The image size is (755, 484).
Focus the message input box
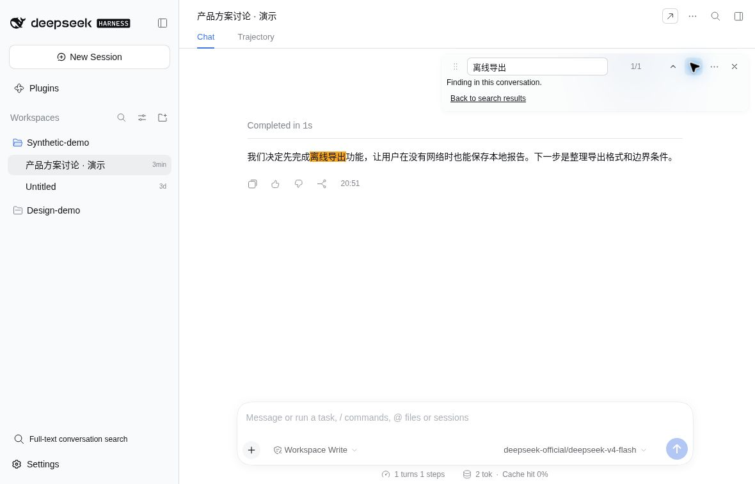point(465,418)
